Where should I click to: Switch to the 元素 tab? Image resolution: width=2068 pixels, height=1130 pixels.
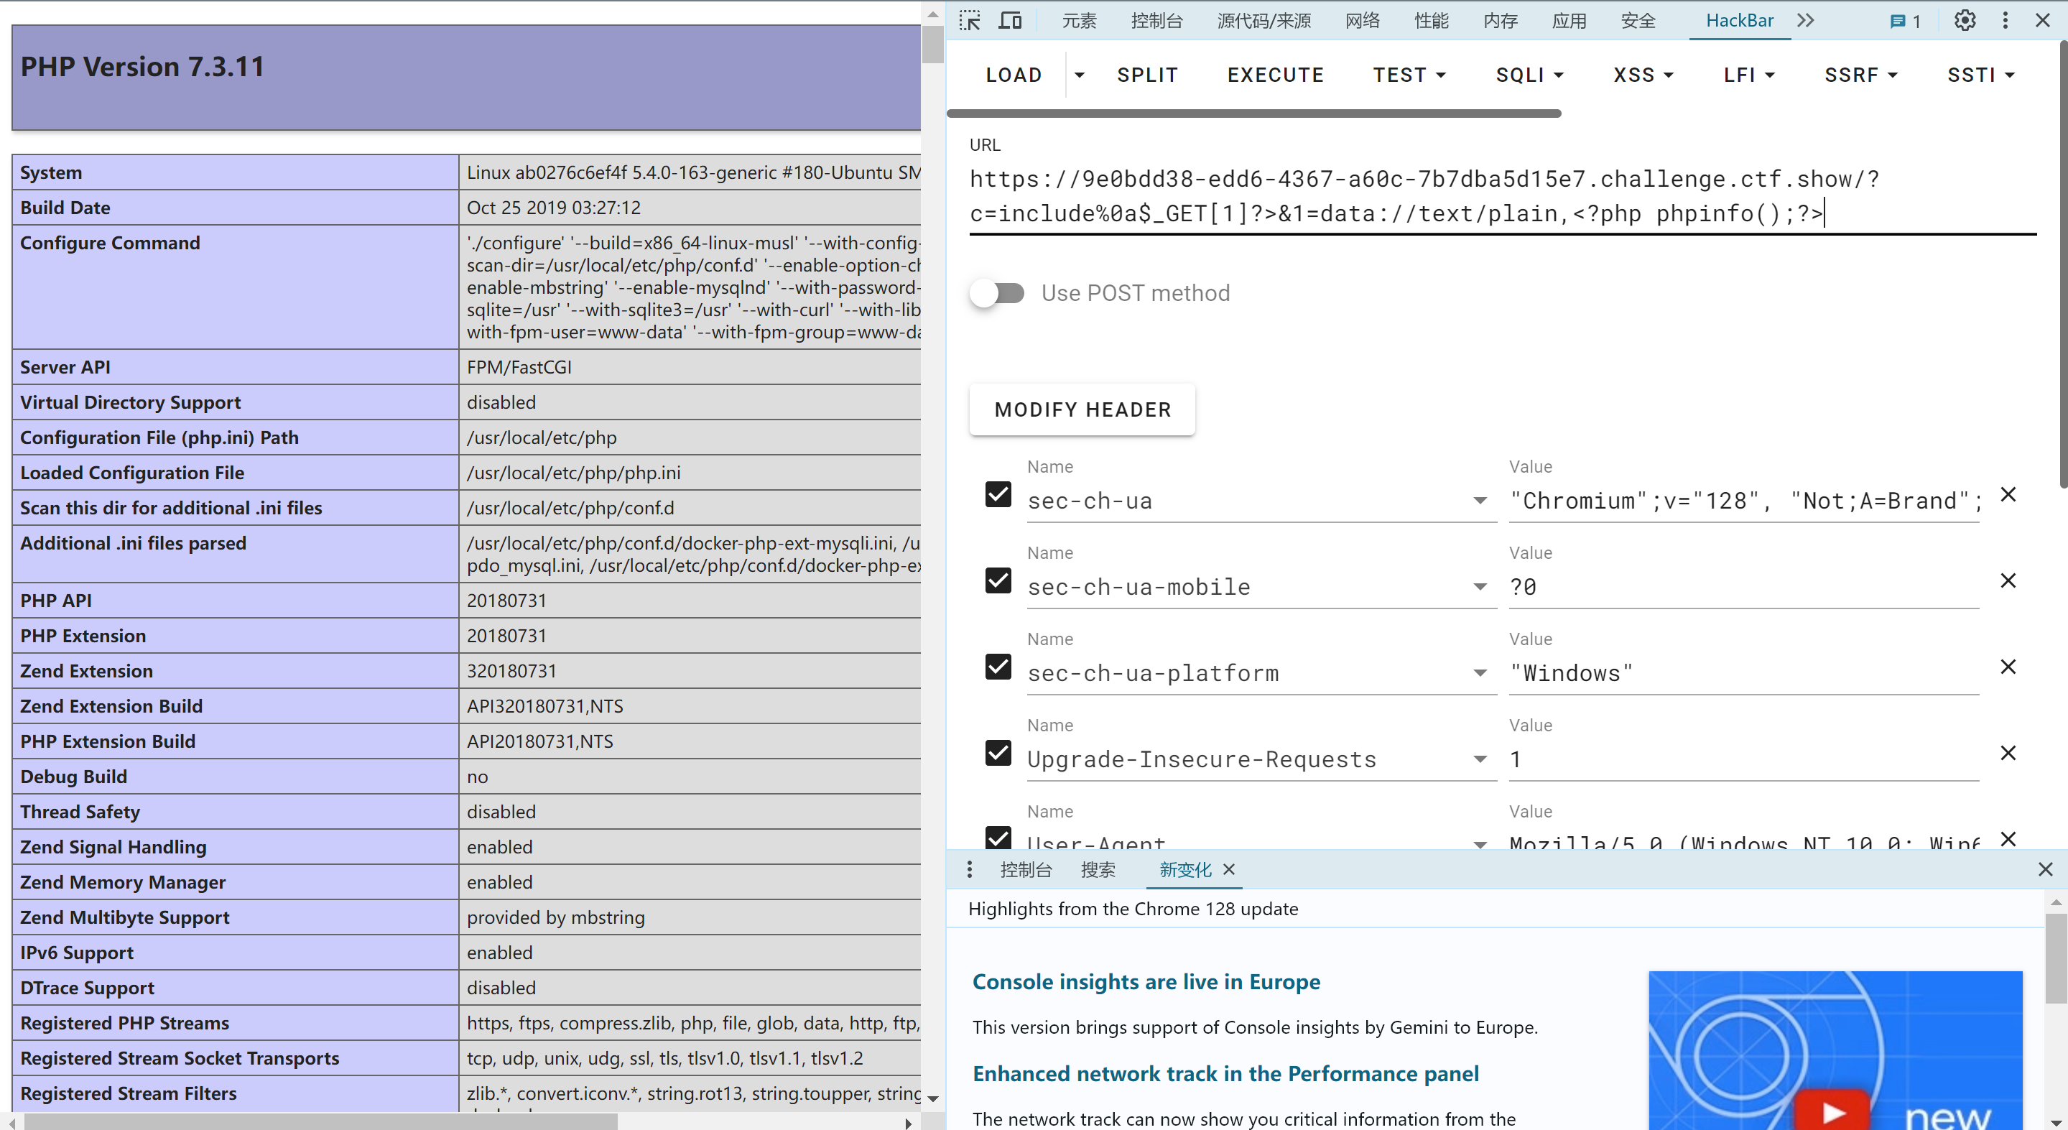click(1079, 21)
